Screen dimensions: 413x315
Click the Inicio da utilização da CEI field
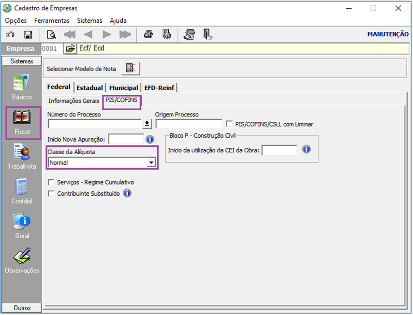pyautogui.click(x=280, y=150)
